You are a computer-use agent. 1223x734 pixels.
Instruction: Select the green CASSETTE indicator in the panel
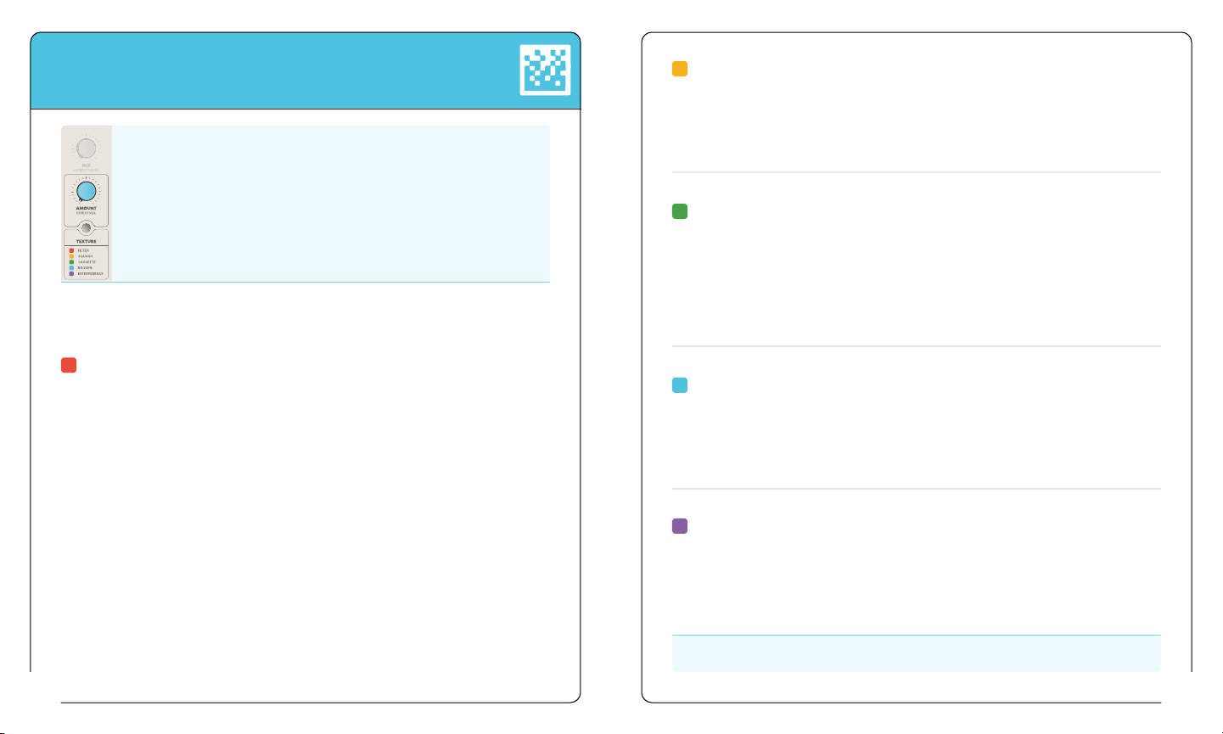pos(71,262)
